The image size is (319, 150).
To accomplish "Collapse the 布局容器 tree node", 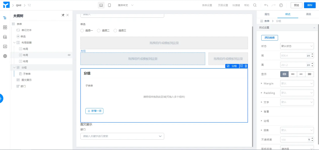I will coord(14,43).
